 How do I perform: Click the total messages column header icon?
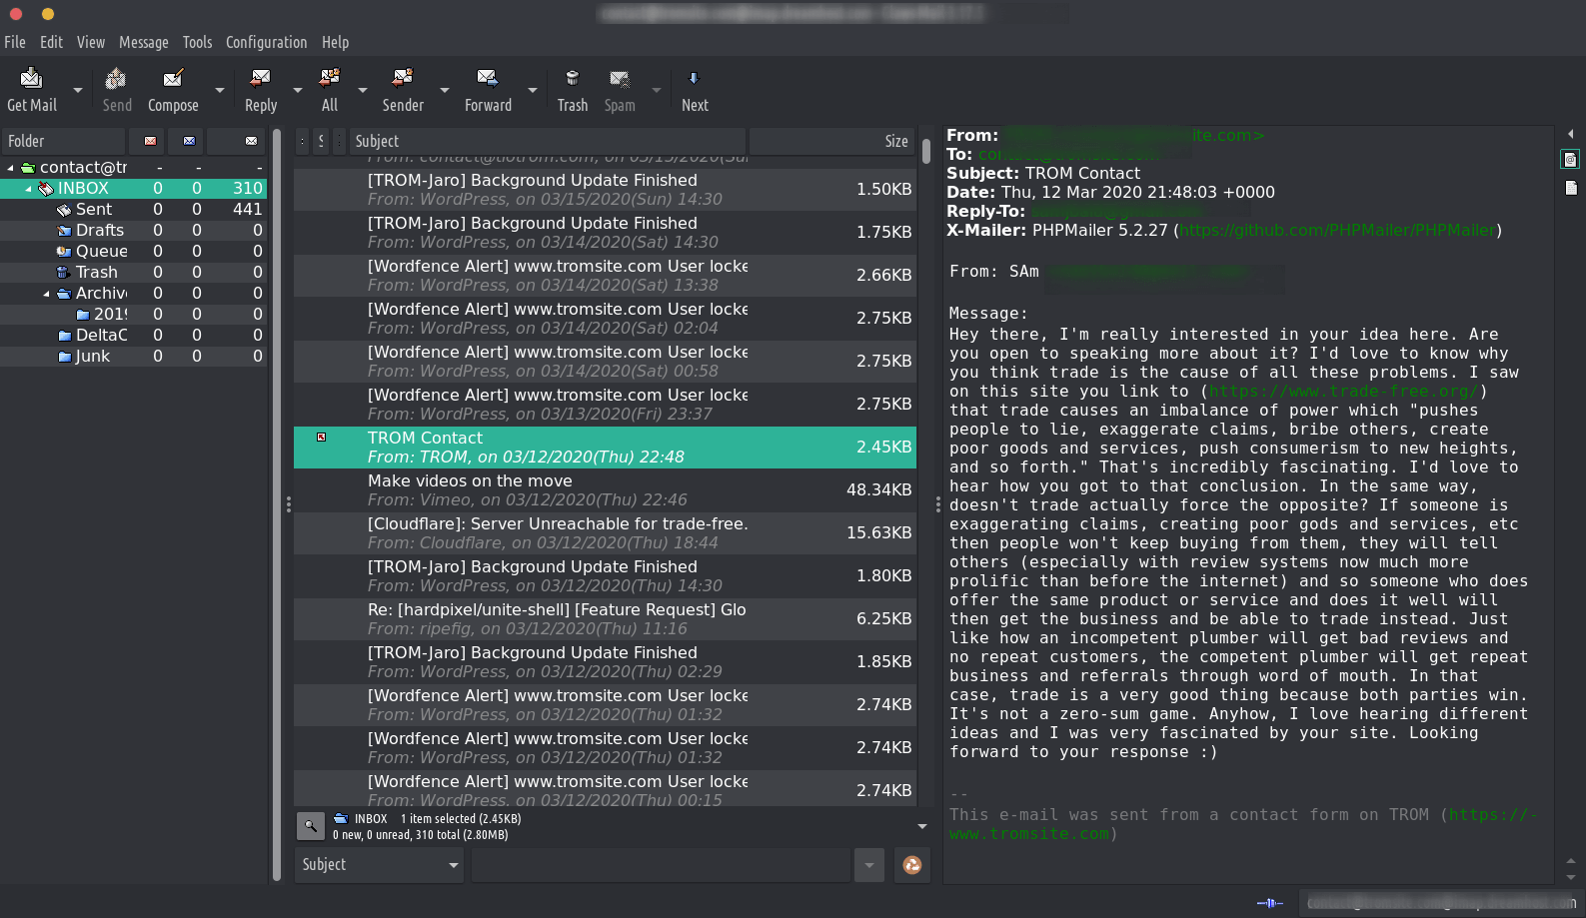pos(251,141)
